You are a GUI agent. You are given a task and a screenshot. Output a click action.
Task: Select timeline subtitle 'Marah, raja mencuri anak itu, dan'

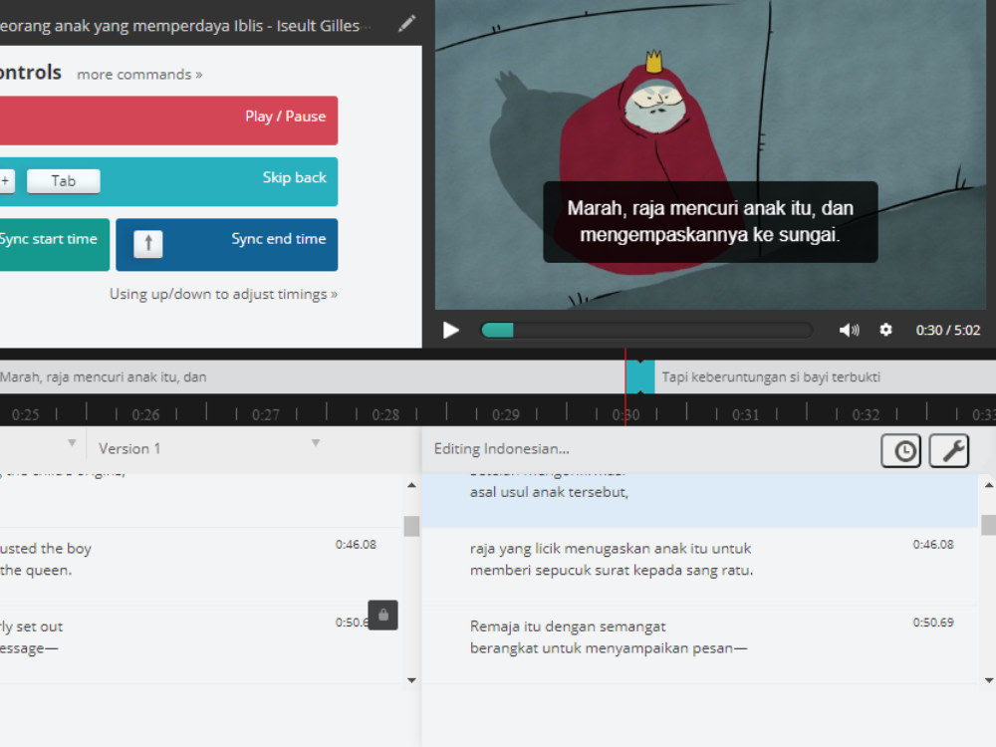tap(313, 376)
